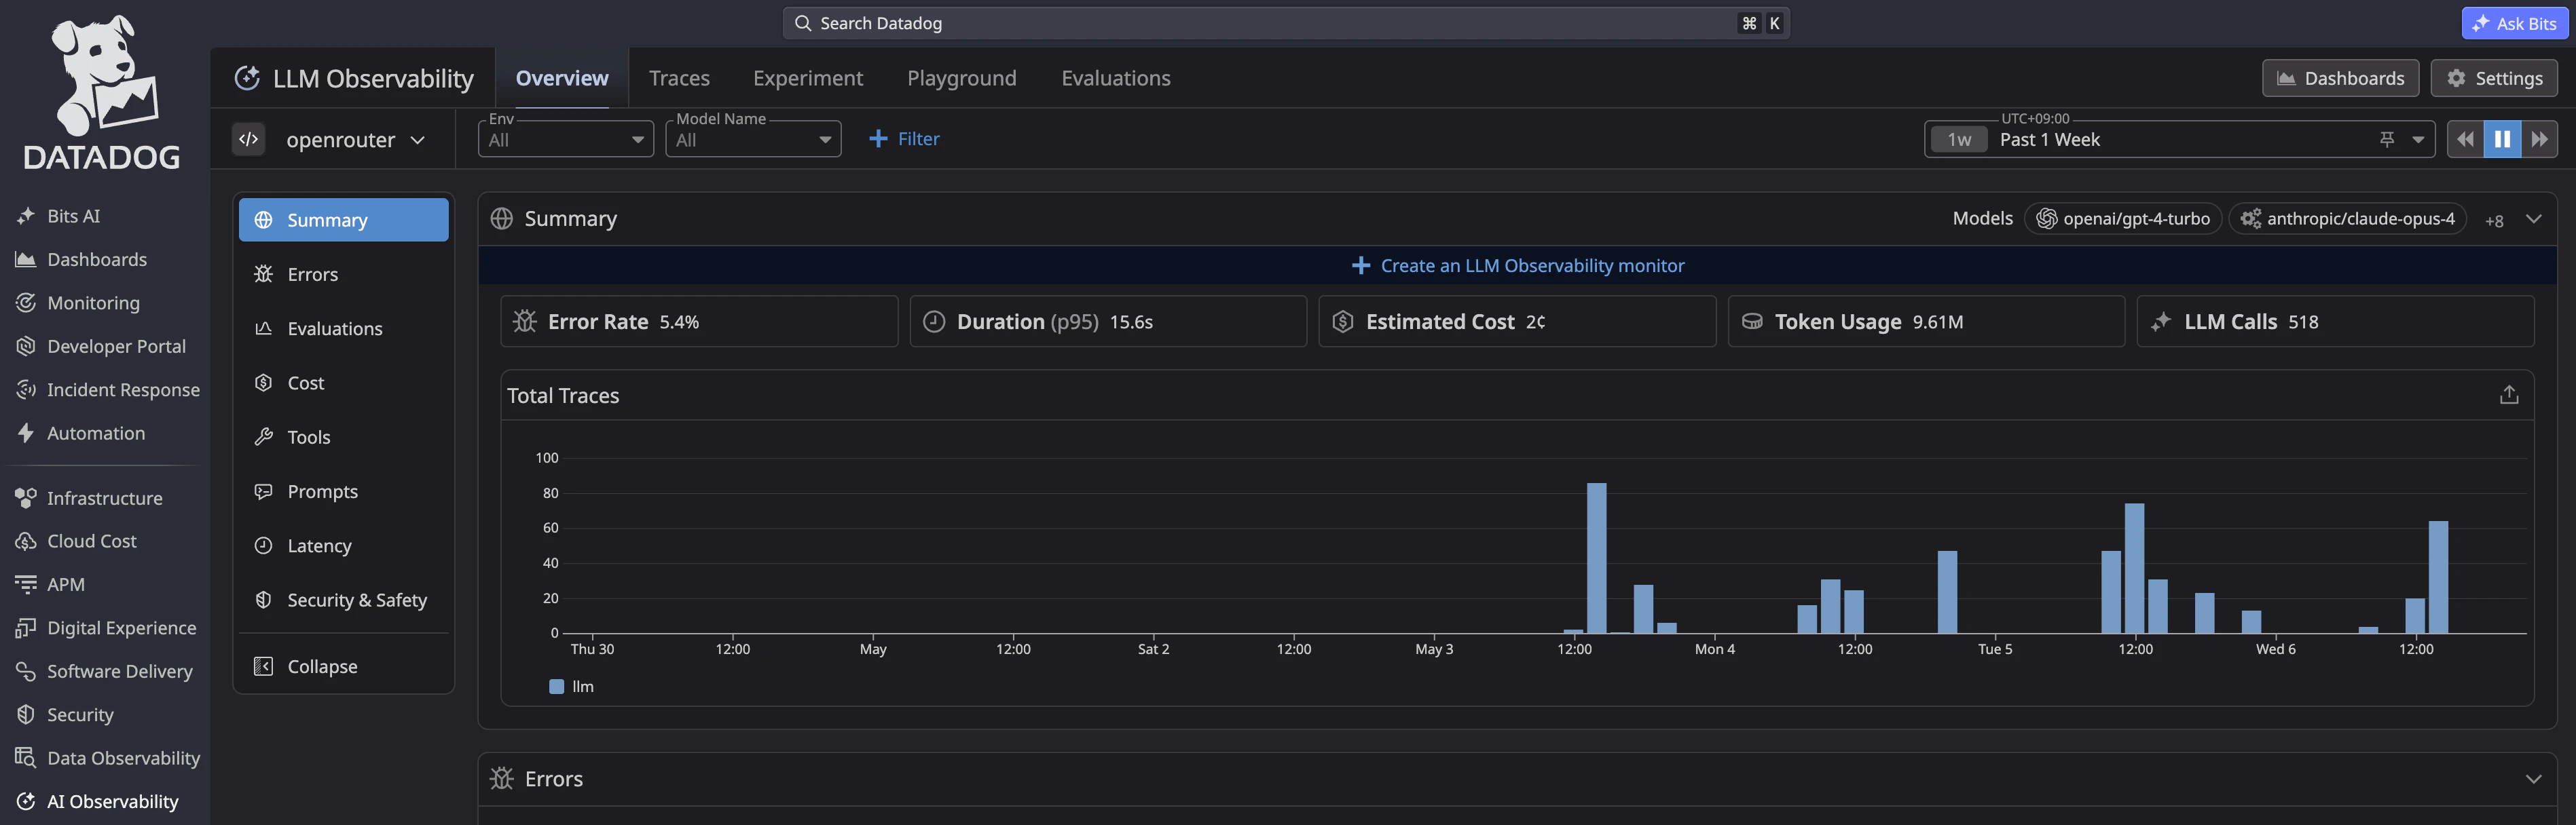The image size is (2576, 825).
Task: Switch to the Overview tab
Action: 562,78
